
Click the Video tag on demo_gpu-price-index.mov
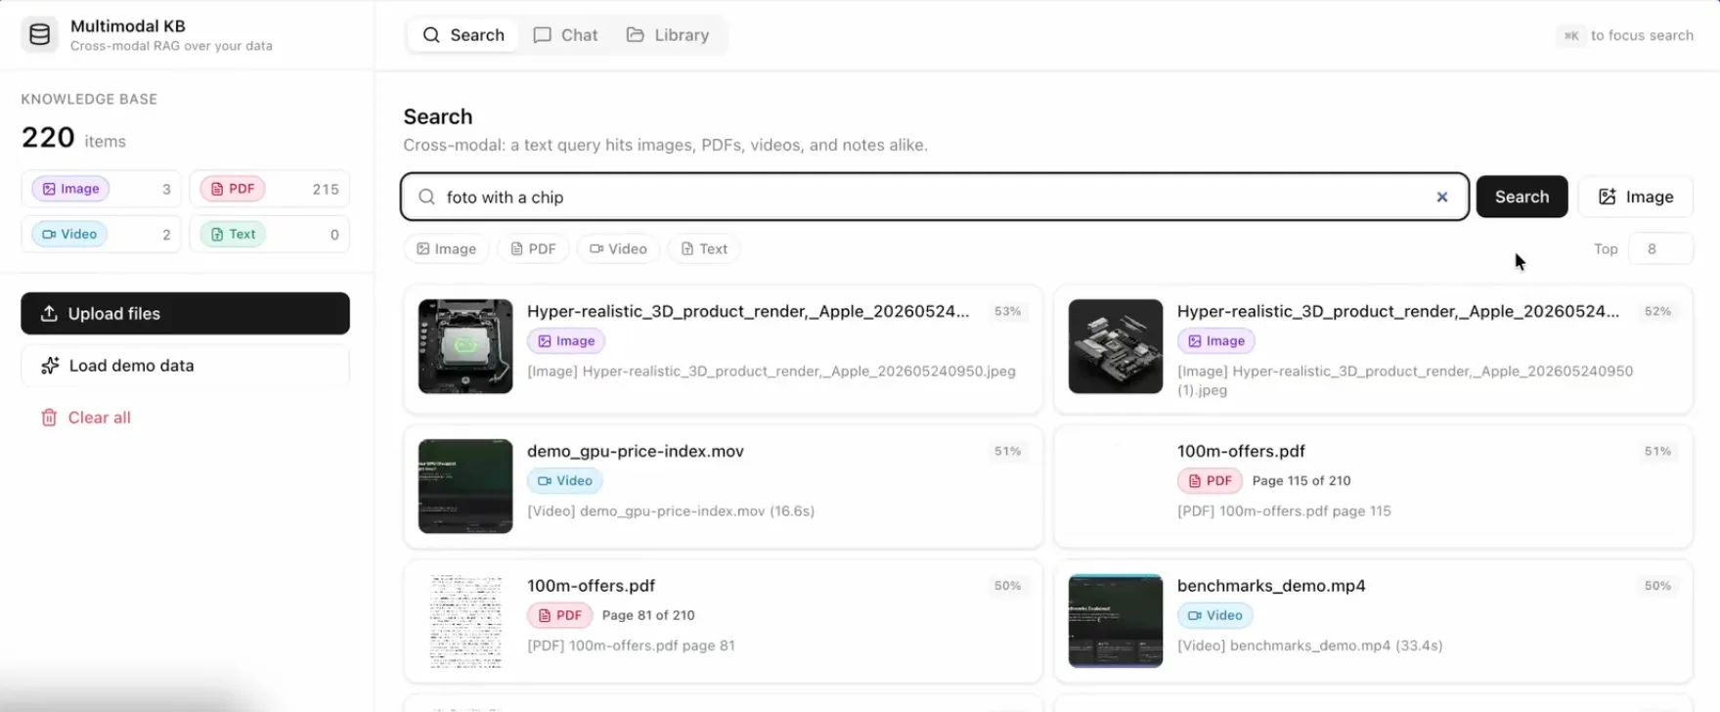(x=565, y=480)
